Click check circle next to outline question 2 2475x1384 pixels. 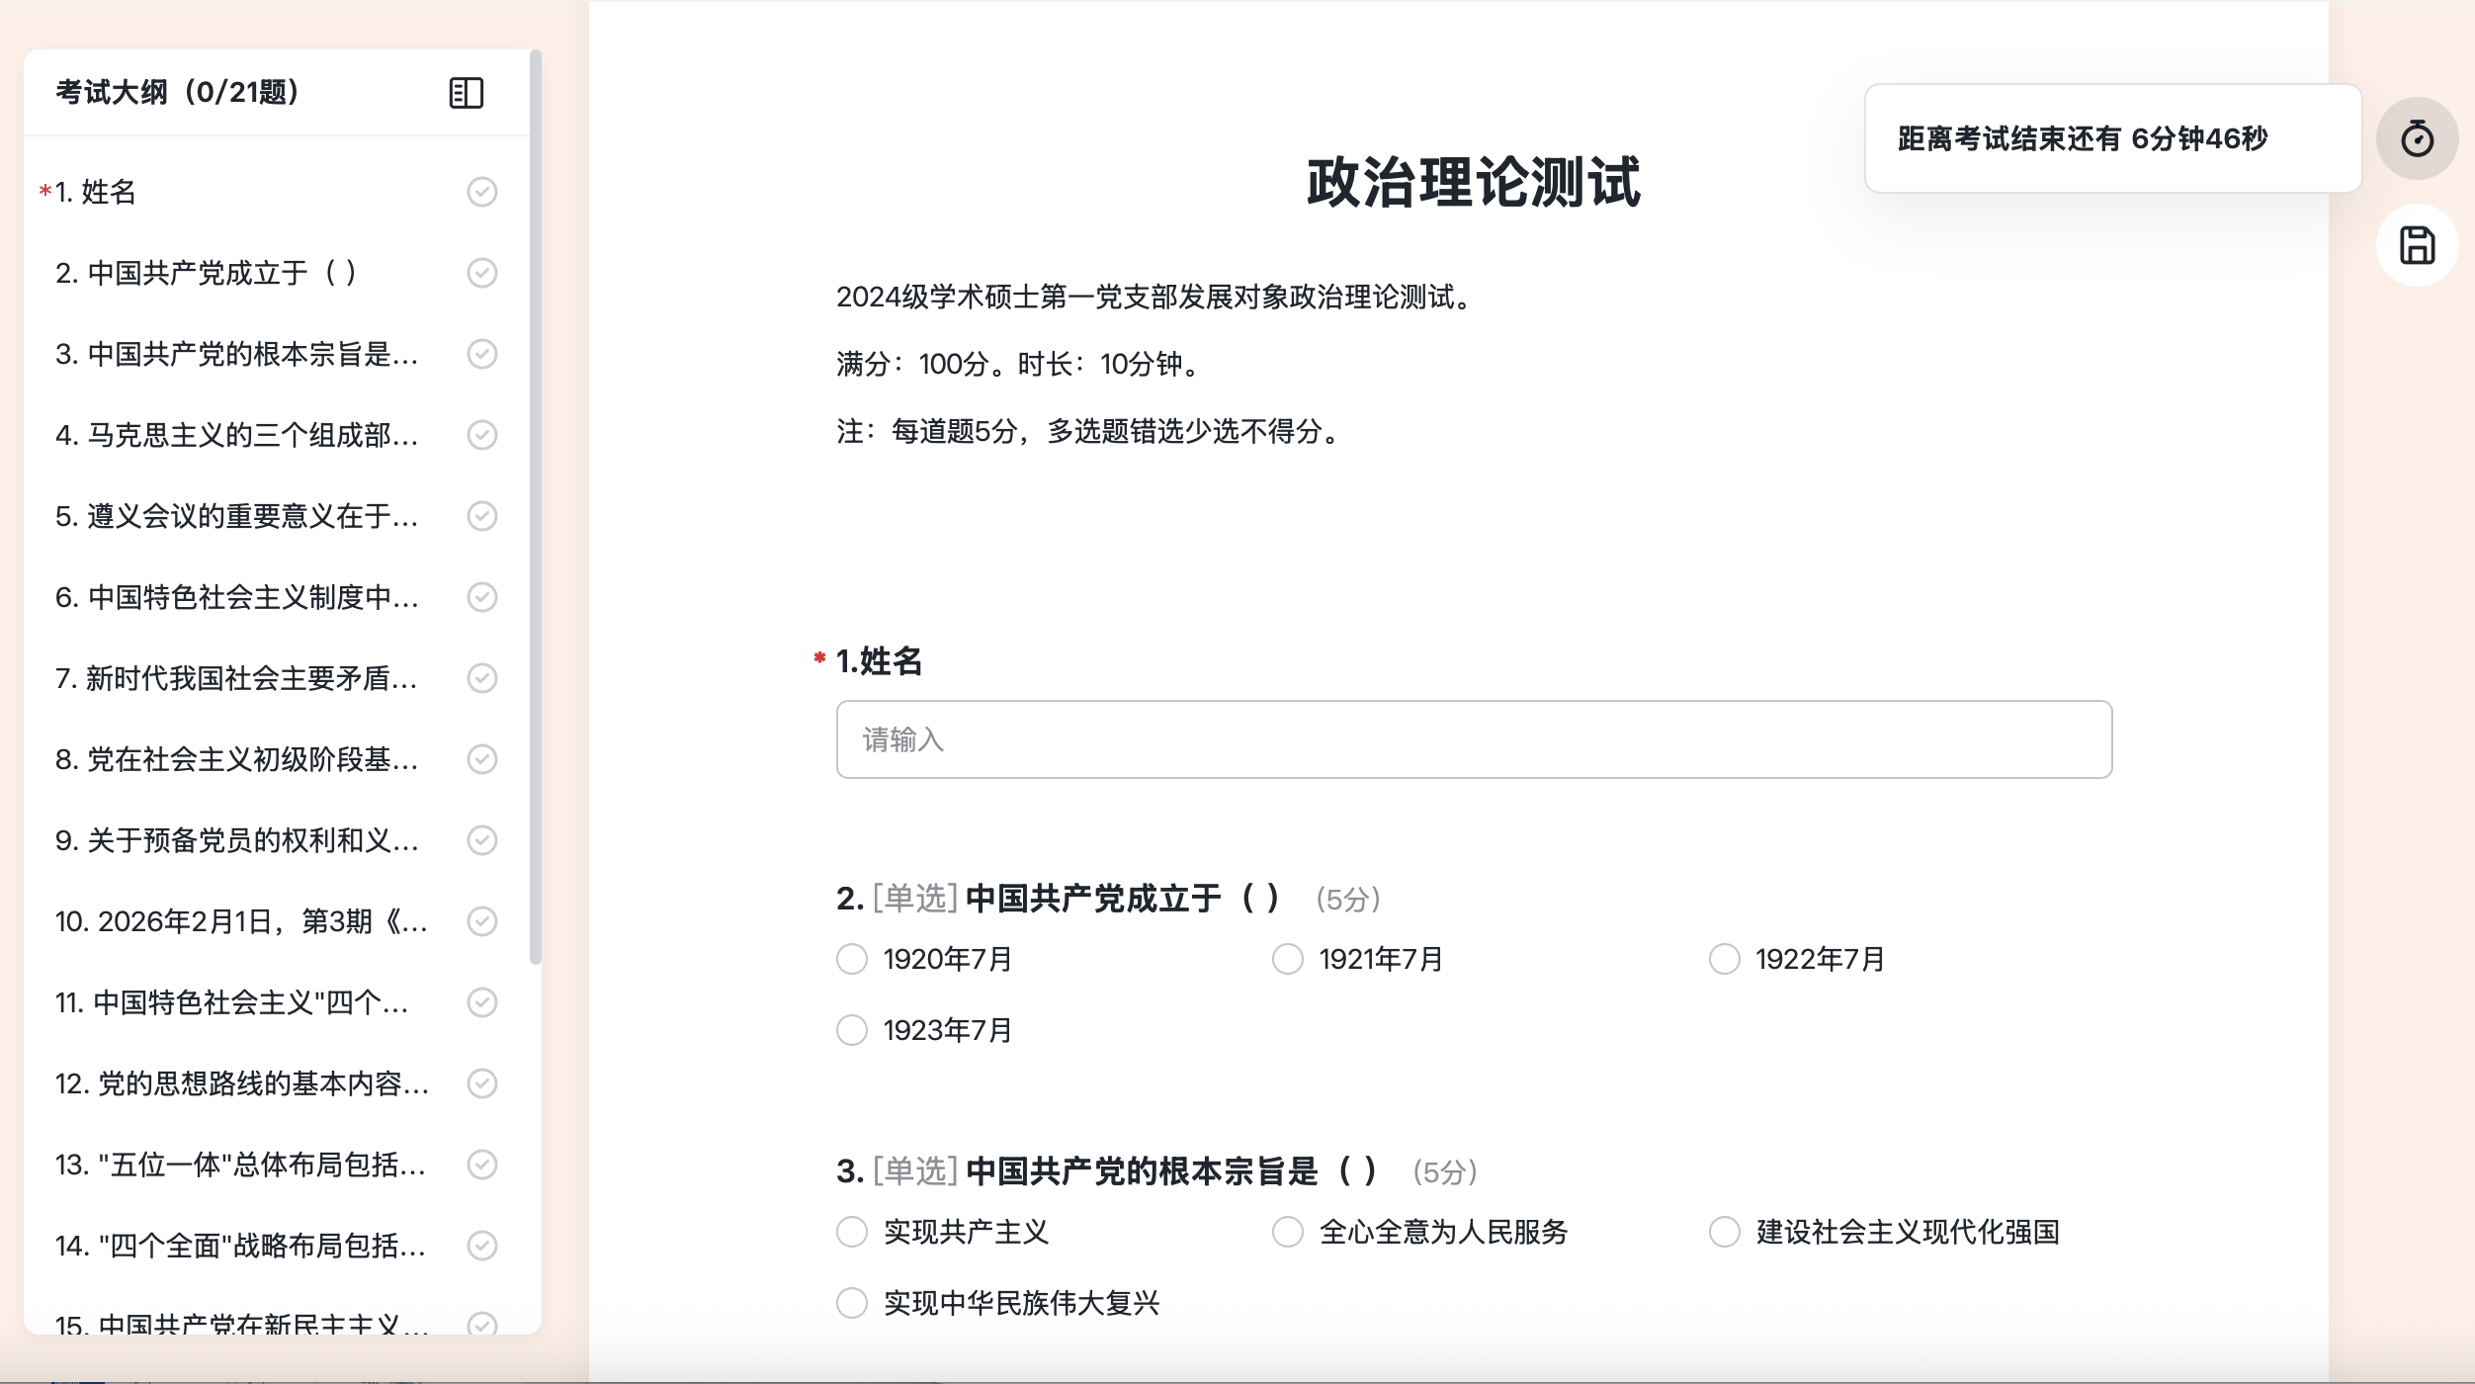pyautogui.click(x=481, y=273)
